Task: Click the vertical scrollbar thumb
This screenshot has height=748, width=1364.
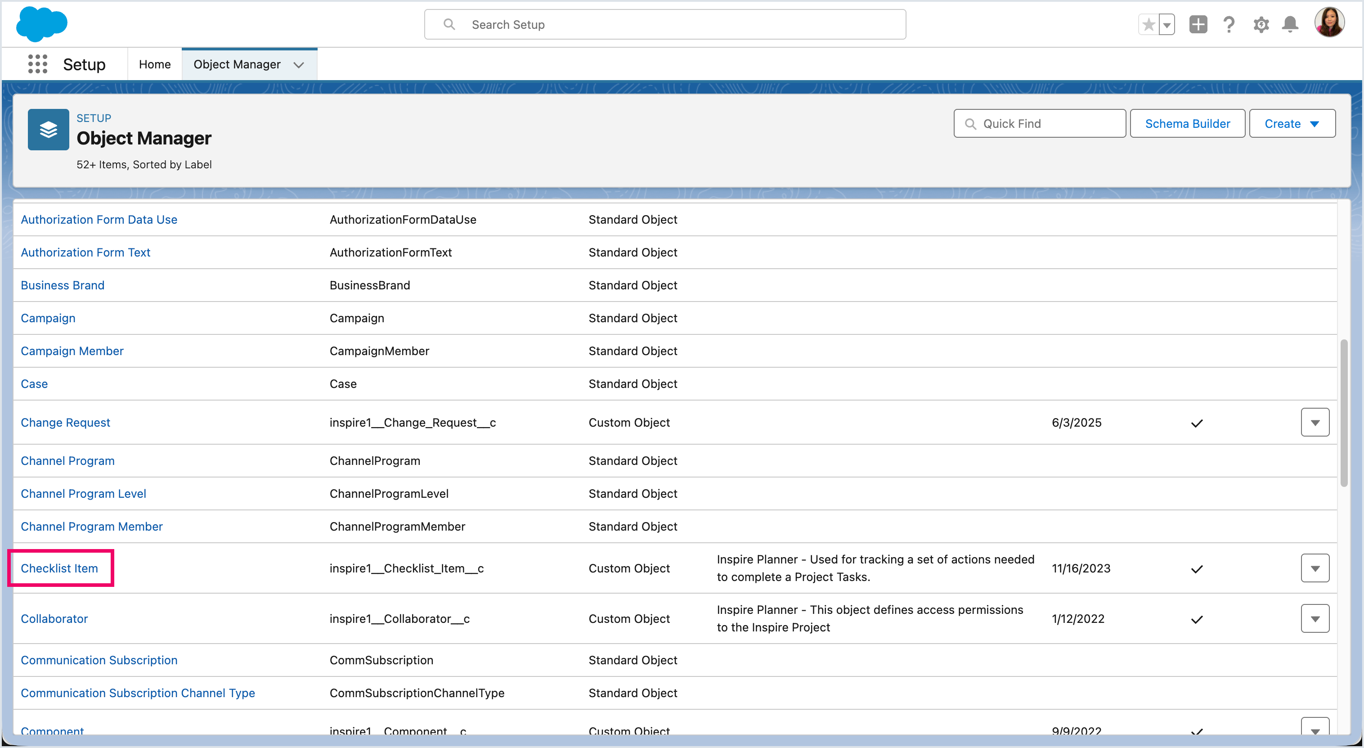Action: [1343, 413]
